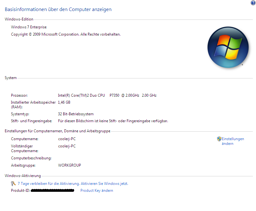Click the Windows logo orb image
Viewport: 256px width, 211px height.
(x=228, y=47)
